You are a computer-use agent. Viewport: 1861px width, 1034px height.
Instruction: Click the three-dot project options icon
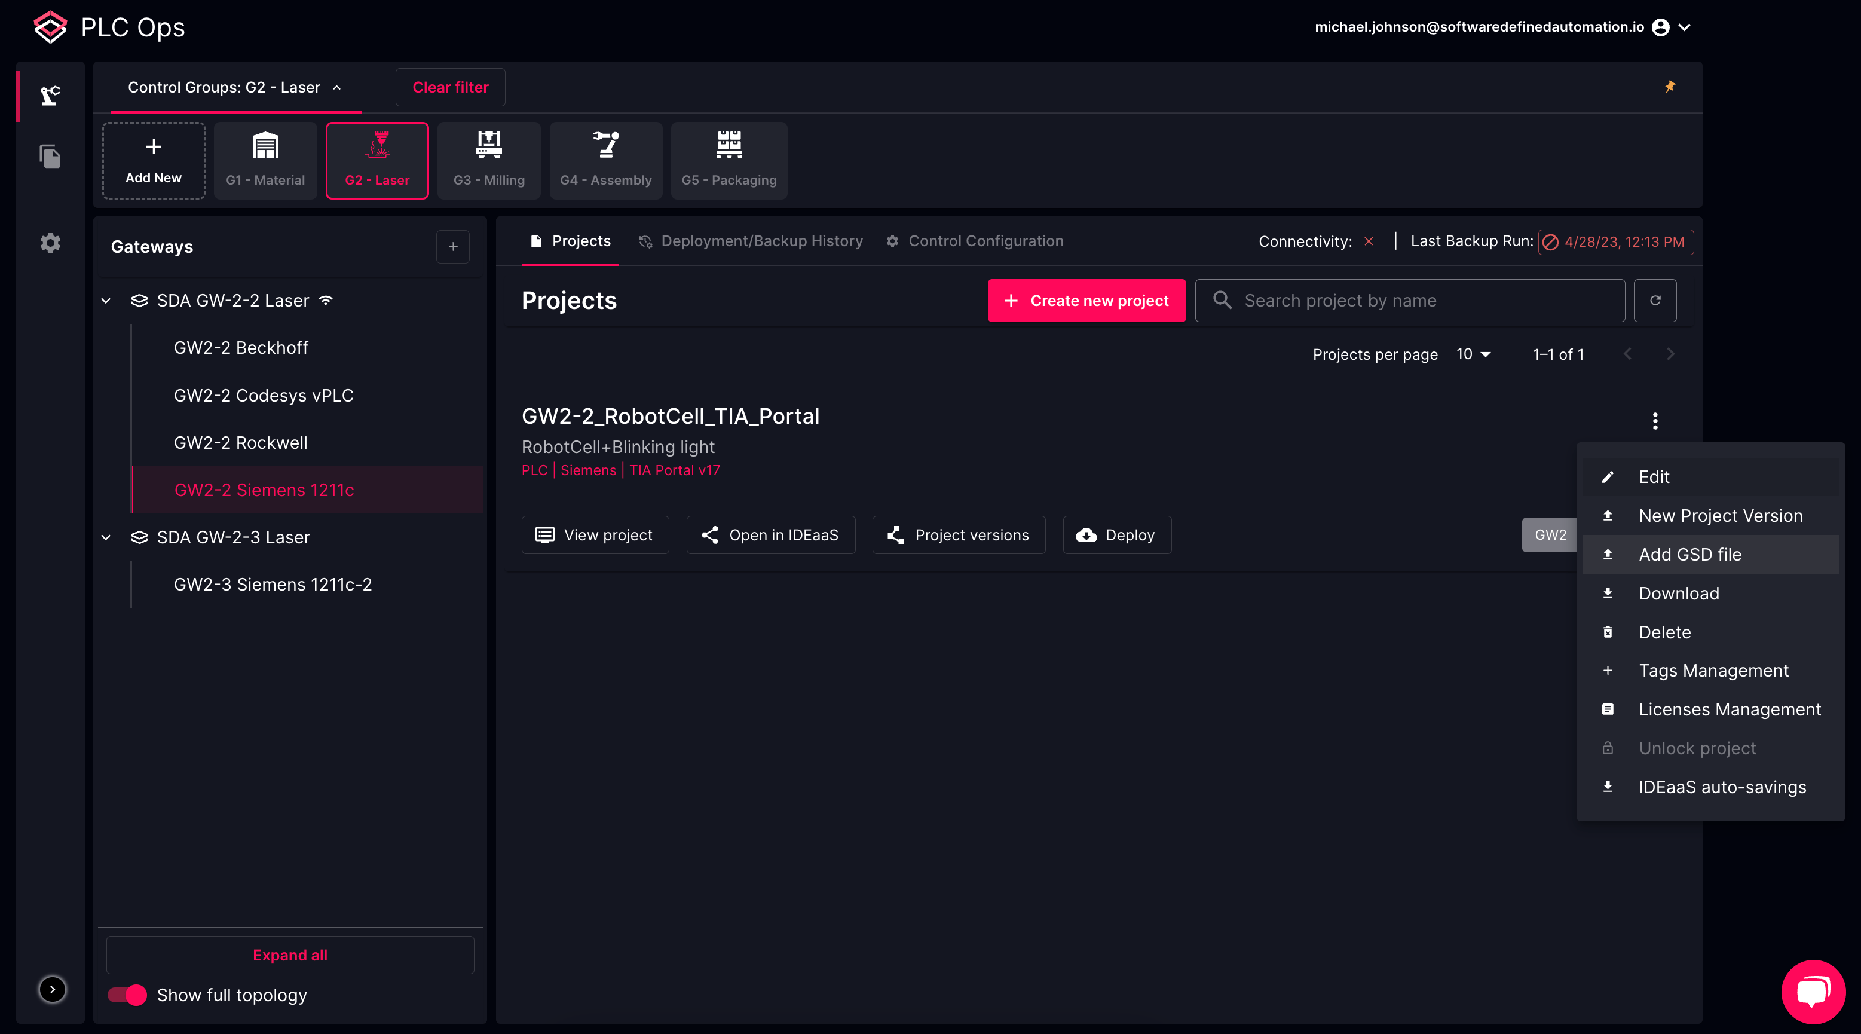(x=1655, y=421)
